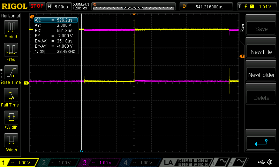Click the BY cursor value -2.000 V
Screen dimensions: 279x167
(x=65, y=36)
